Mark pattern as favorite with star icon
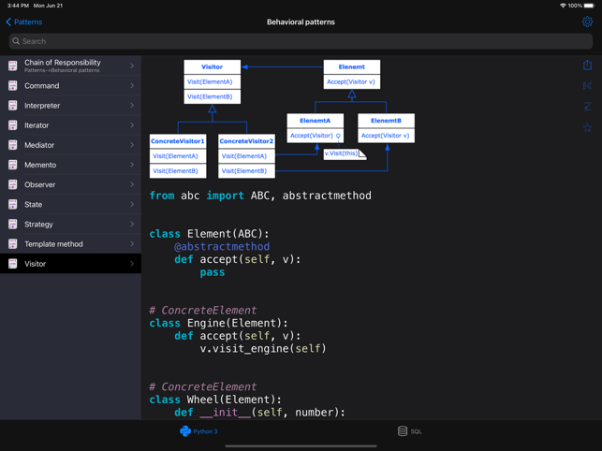This screenshot has width=602, height=451. tap(587, 127)
